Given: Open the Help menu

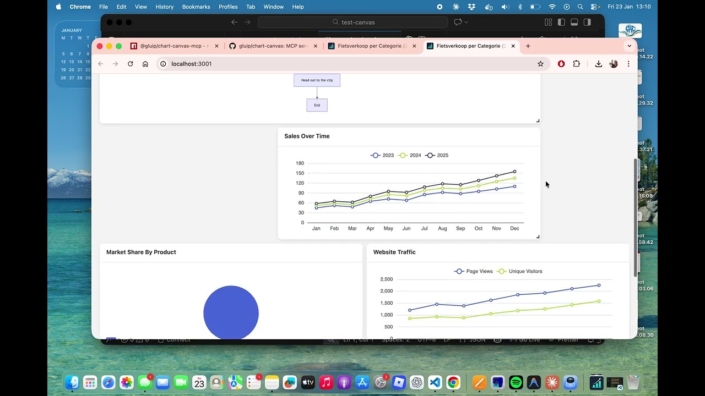Looking at the screenshot, I should 298,7.
